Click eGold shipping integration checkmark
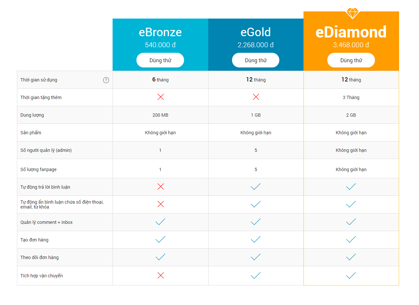 click(x=256, y=275)
